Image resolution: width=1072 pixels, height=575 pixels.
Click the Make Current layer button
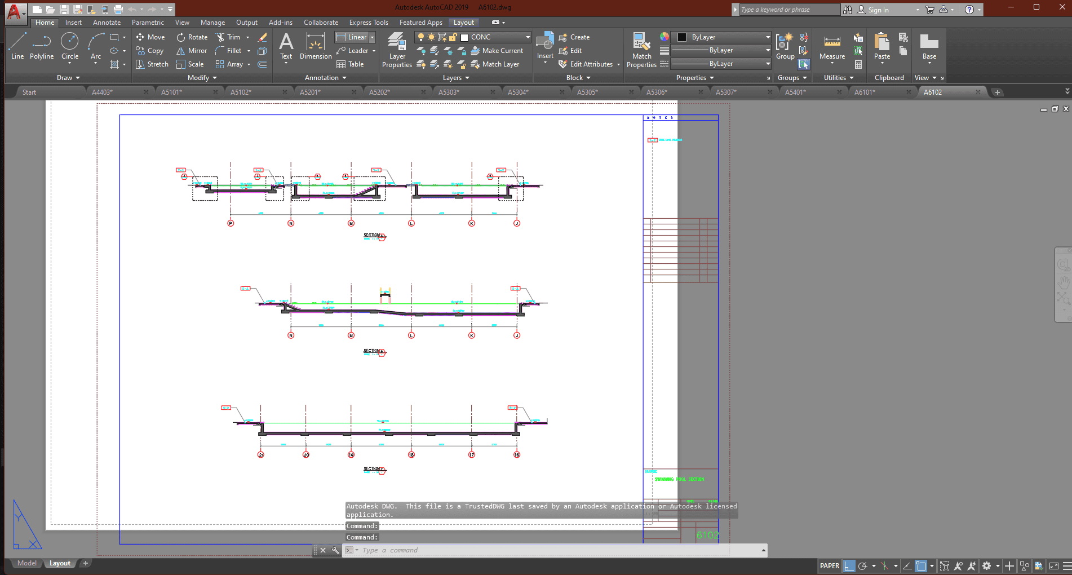pyautogui.click(x=497, y=51)
